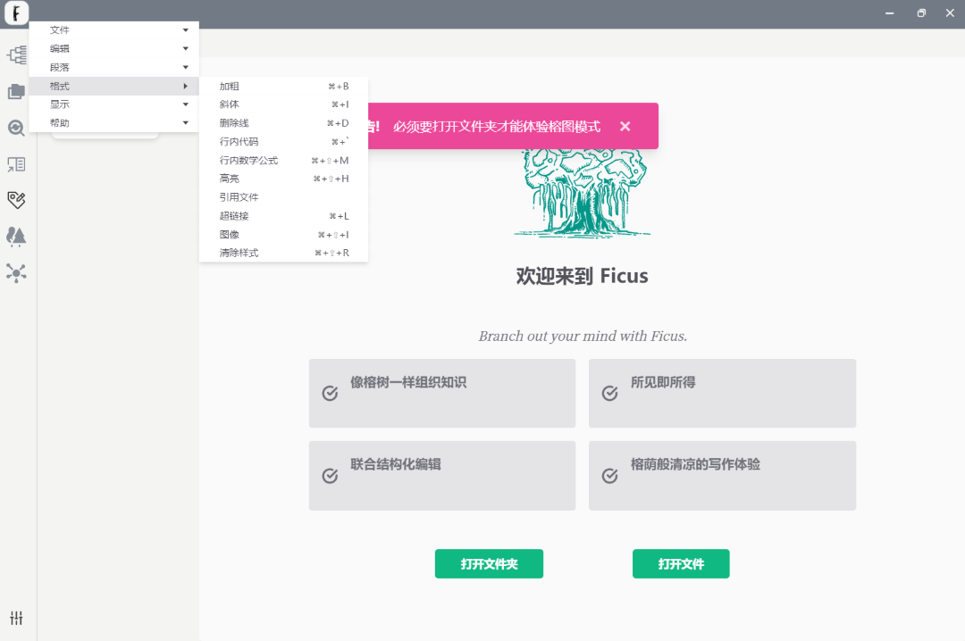This screenshot has height=641, width=965.
Task: Expand the 帮助 menu dropdown arrow
Action: 185,122
